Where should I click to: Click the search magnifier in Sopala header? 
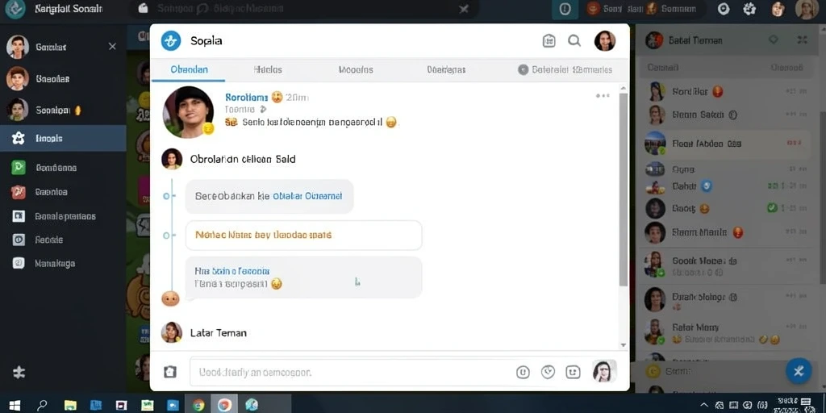tap(574, 40)
